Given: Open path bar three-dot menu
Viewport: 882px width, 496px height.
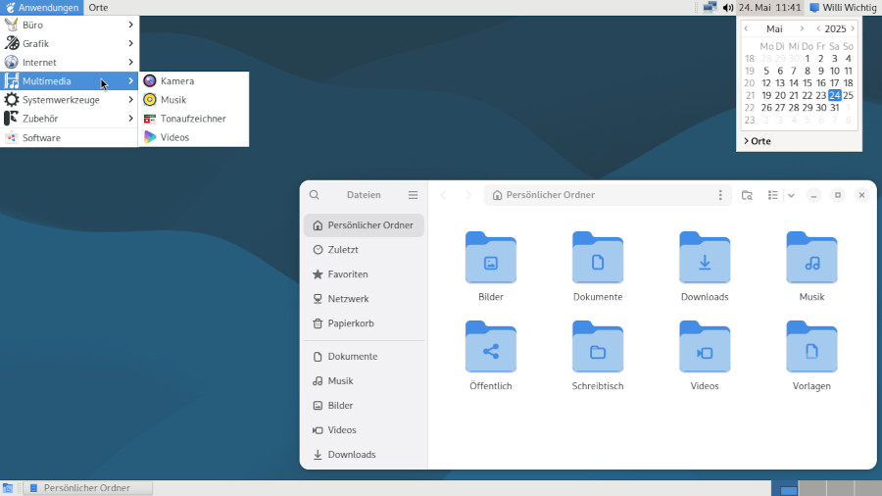Looking at the screenshot, I should pos(720,195).
